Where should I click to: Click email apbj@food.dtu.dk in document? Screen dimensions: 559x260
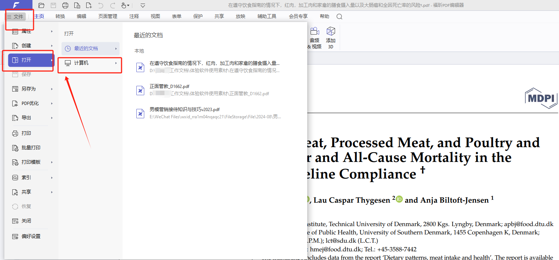click(529, 224)
